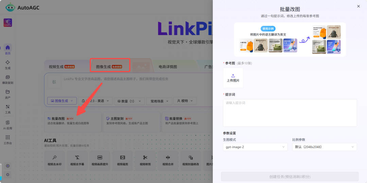Select the 视频合并 tool
Image resolution: width=367 pixels, height=183 pixels.
point(168,161)
